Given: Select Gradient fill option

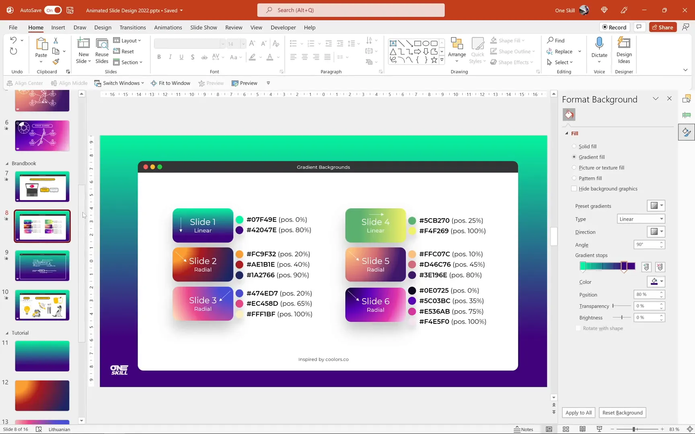Looking at the screenshot, I should click(588, 157).
